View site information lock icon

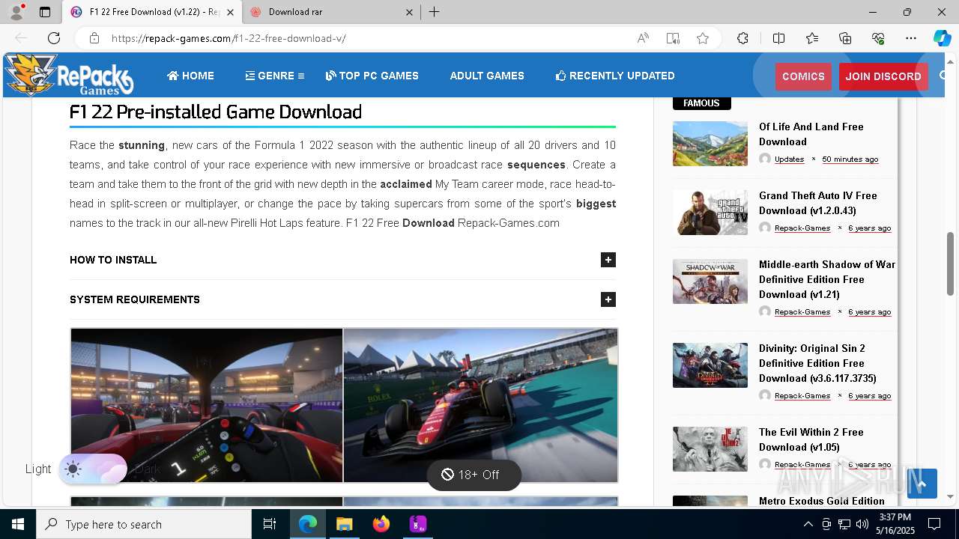pyautogui.click(x=94, y=38)
